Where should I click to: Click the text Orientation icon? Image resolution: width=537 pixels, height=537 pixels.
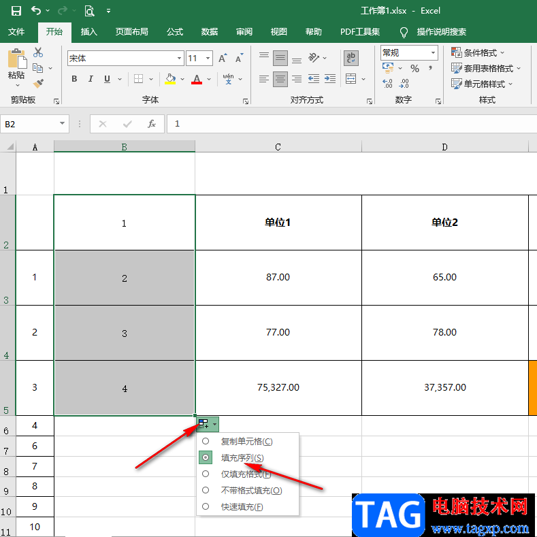(314, 58)
